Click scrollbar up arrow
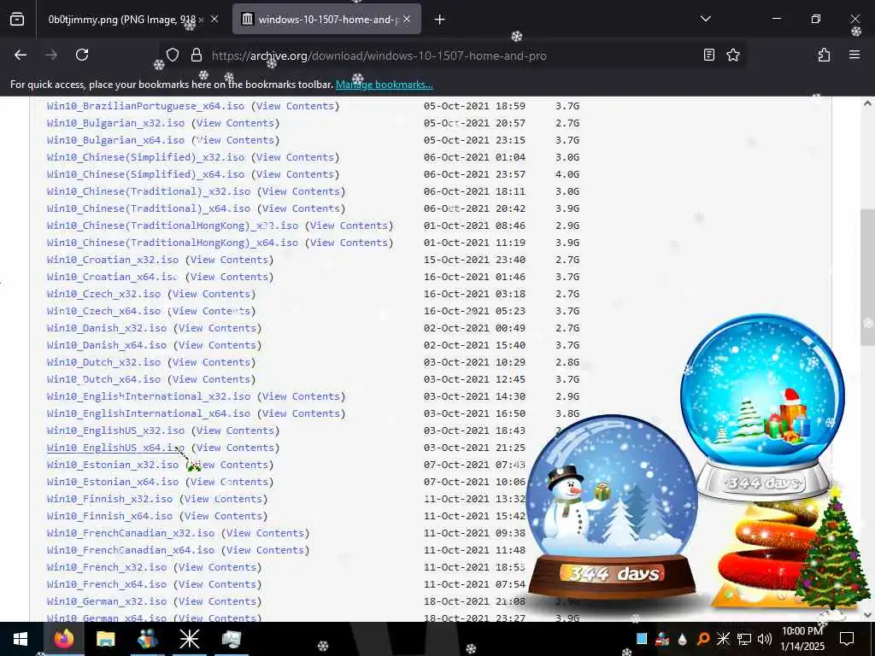This screenshot has height=656, width=875. click(867, 103)
